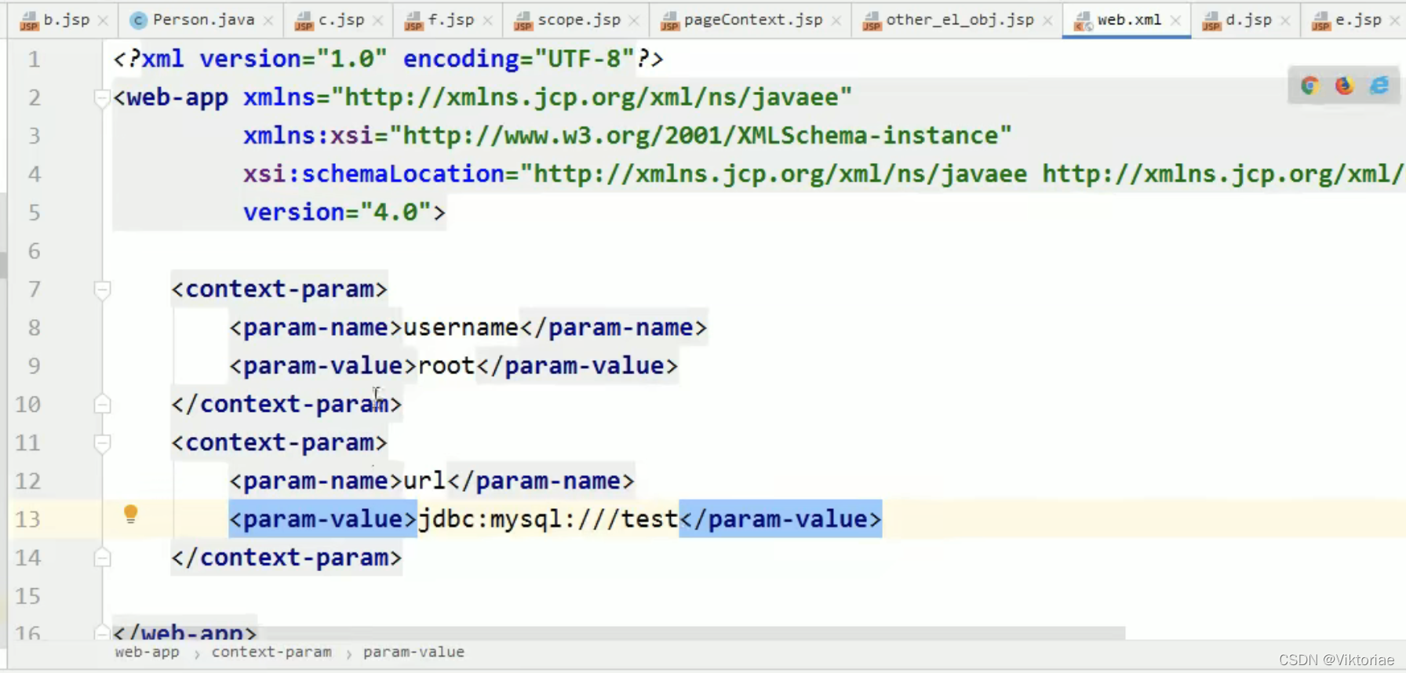Close the d.jsp tab
The height and width of the screenshot is (673, 1406).
coord(1285,21)
